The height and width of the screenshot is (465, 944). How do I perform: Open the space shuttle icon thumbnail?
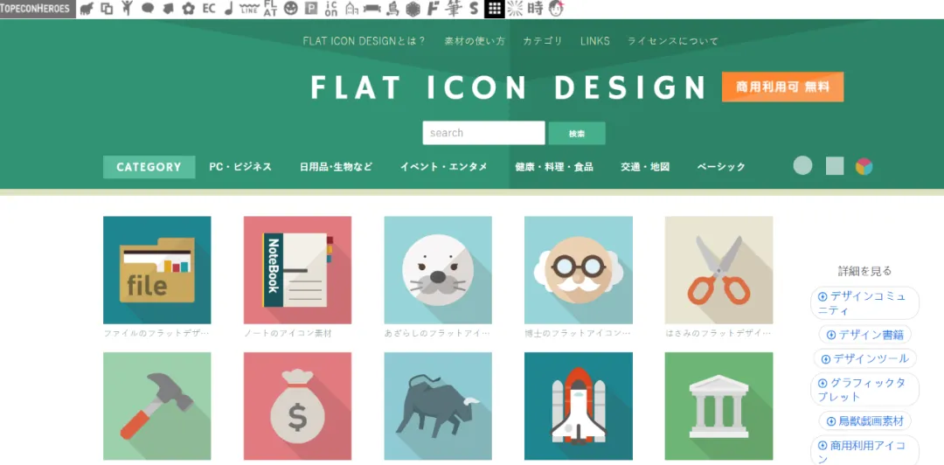click(579, 406)
